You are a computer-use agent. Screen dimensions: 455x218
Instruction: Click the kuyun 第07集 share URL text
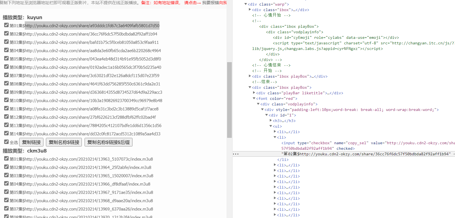92,76
